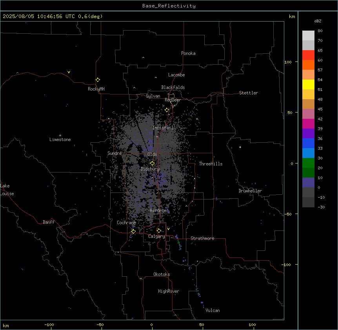Click the Sylvan label
This screenshot has height=330, width=338.
click(153, 96)
